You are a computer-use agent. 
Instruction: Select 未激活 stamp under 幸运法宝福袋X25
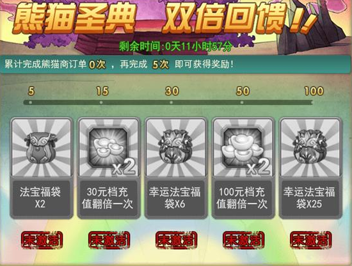(310, 240)
